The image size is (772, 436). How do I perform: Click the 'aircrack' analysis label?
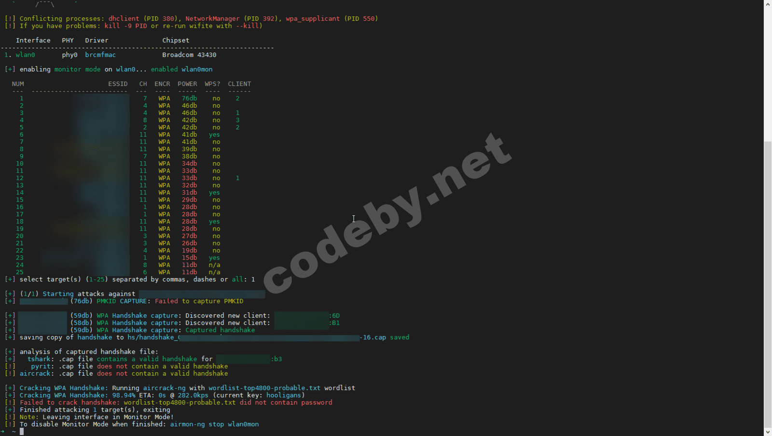click(35, 374)
